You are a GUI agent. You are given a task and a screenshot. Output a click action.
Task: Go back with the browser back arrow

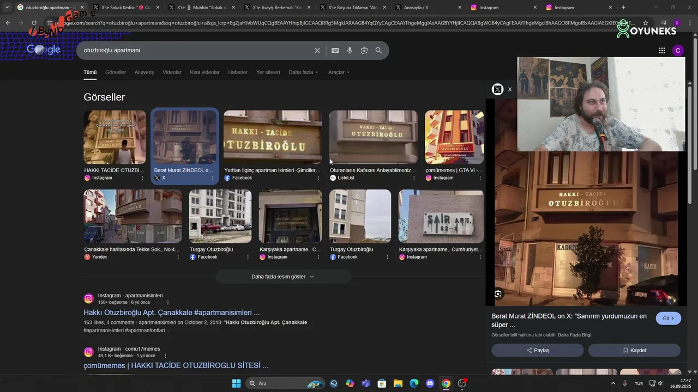[8, 23]
